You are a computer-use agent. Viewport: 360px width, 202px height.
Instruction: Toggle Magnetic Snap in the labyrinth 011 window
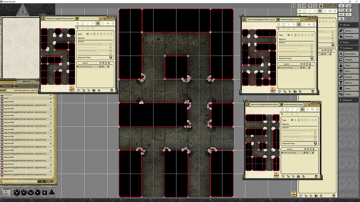(x=111, y=57)
